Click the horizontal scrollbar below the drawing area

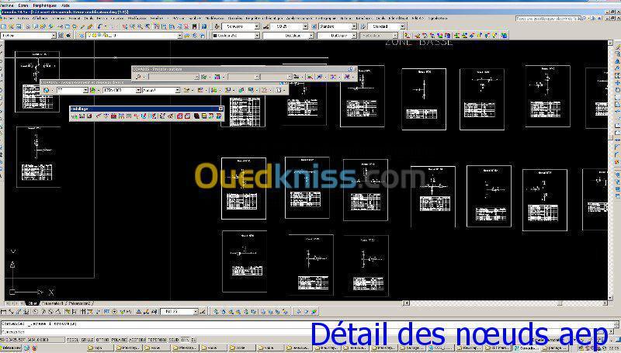coord(505,303)
